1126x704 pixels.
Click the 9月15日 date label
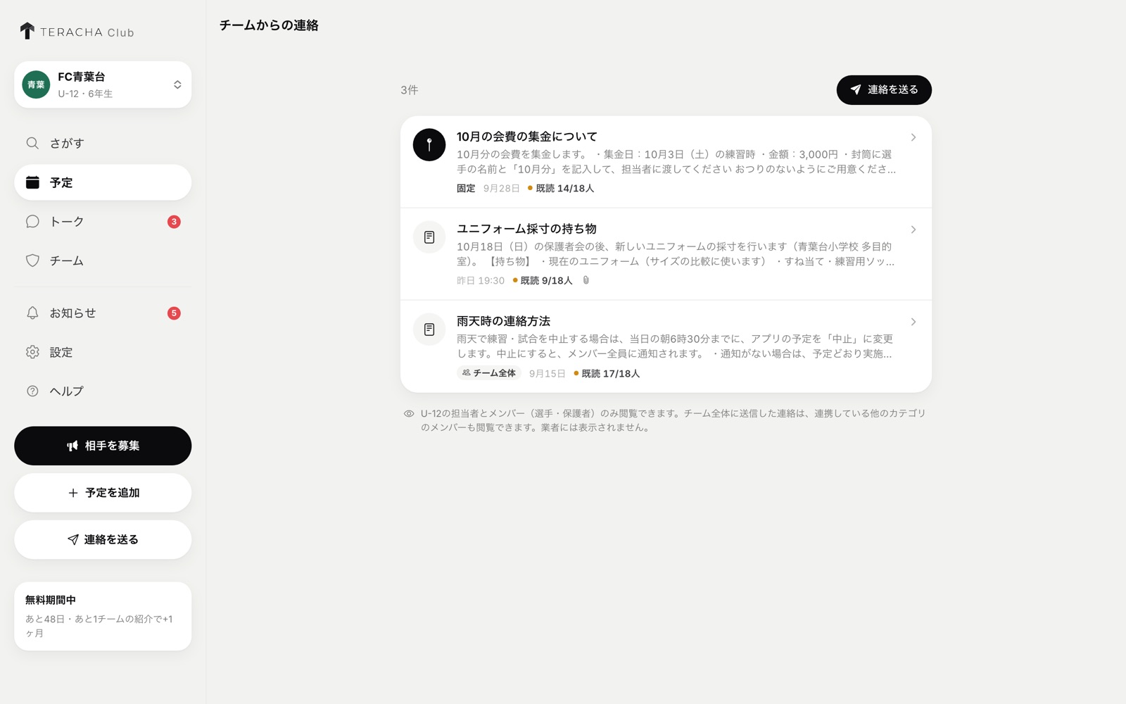click(548, 374)
